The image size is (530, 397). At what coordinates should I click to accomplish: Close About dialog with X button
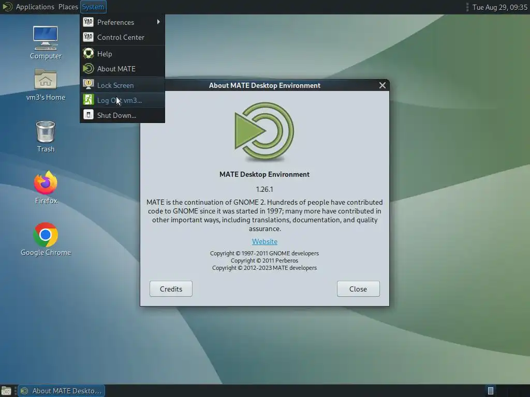382,85
